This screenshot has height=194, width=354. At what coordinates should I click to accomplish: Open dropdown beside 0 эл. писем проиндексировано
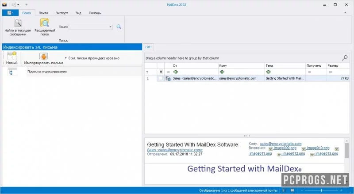tap(65, 58)
